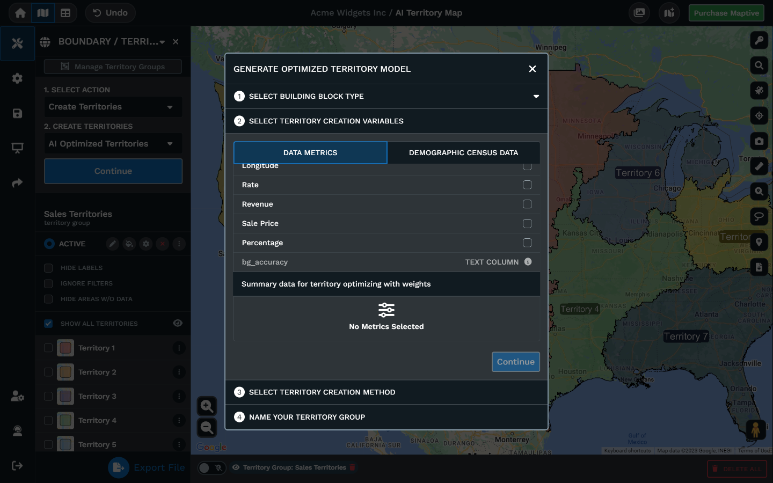Zoom in on the map
773x483 pixels.
tap(207, 406)
